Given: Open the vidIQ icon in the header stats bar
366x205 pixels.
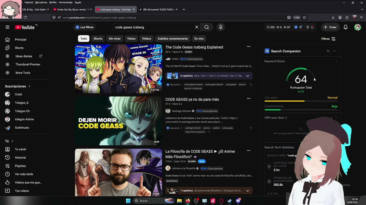Looking at the screenshot, I should click(296, 27).
